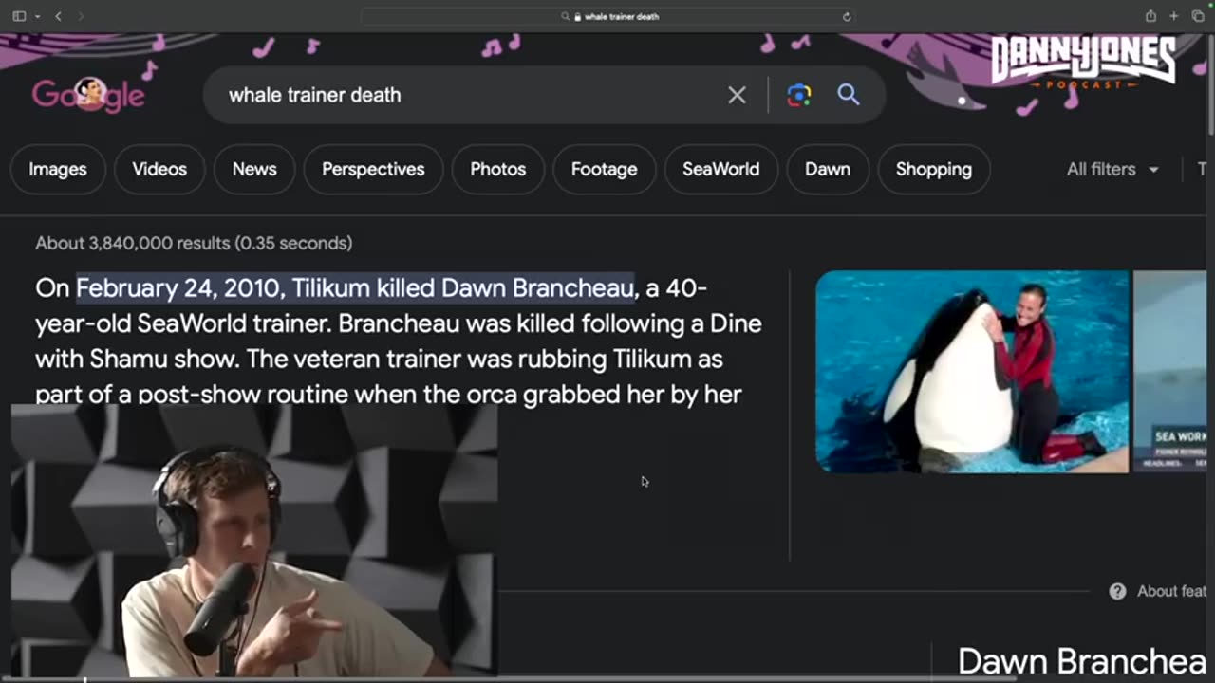1215x683 pixels.
Task: Go back to the previous page
Action: (x=58, y=16)
